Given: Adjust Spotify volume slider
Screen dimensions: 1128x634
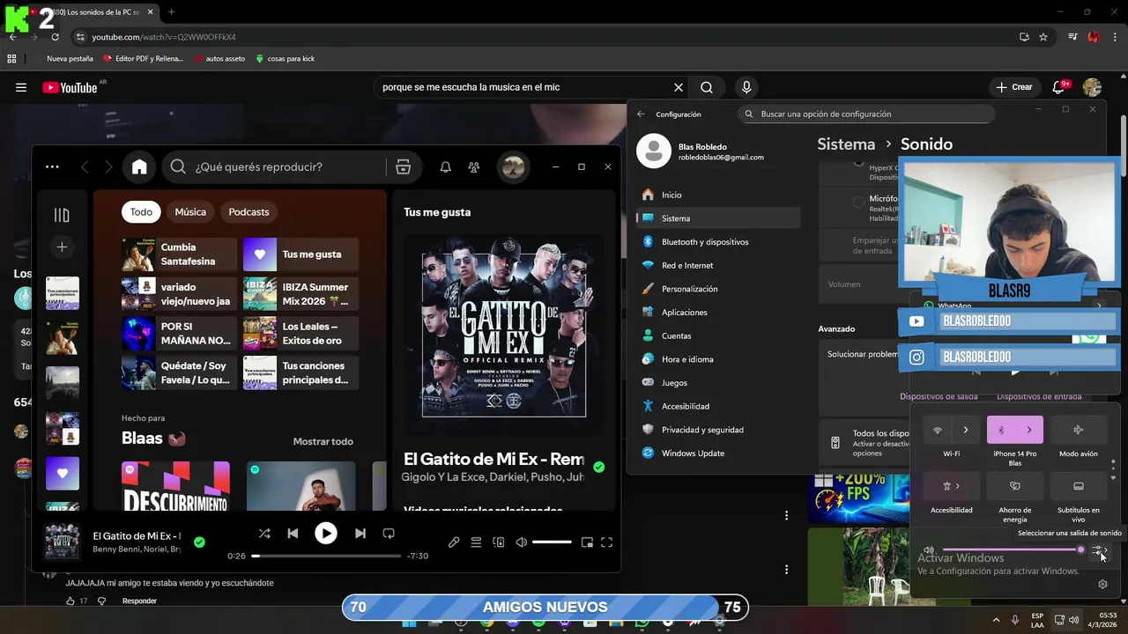Looking at the screenshot, I should click(552, 542).
